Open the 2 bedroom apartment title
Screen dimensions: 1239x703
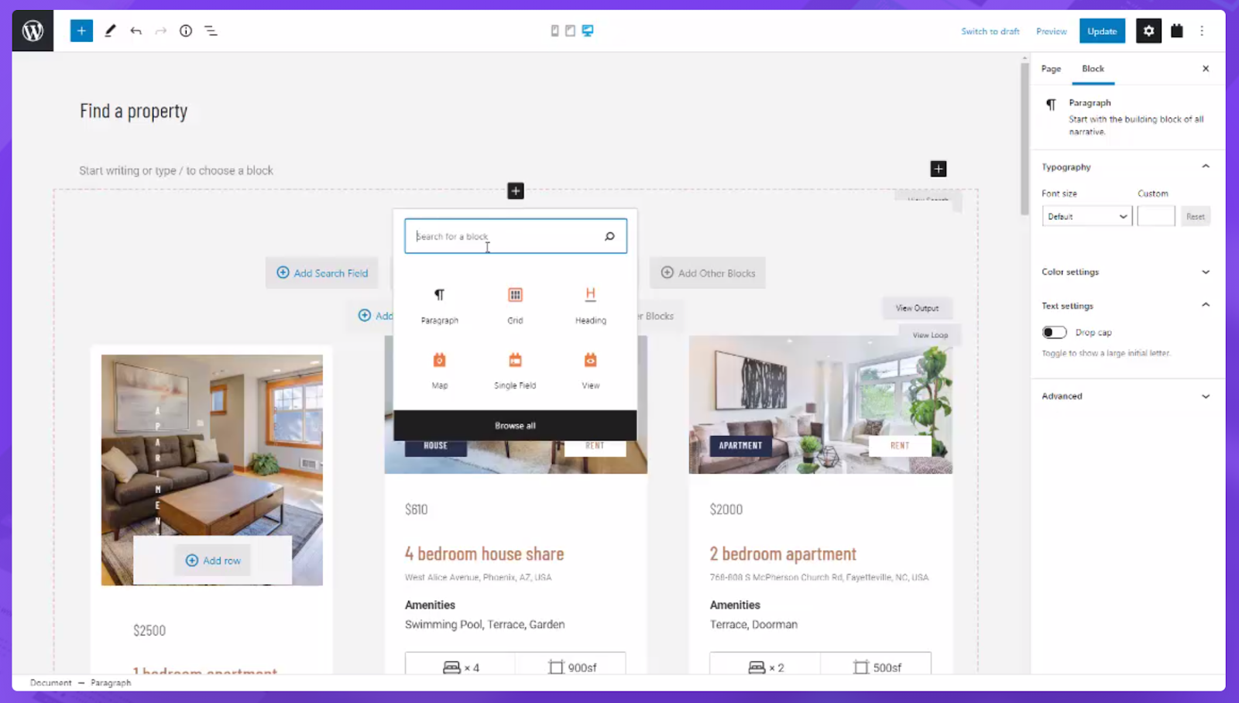pyautogui.click(x=783, y=554)
